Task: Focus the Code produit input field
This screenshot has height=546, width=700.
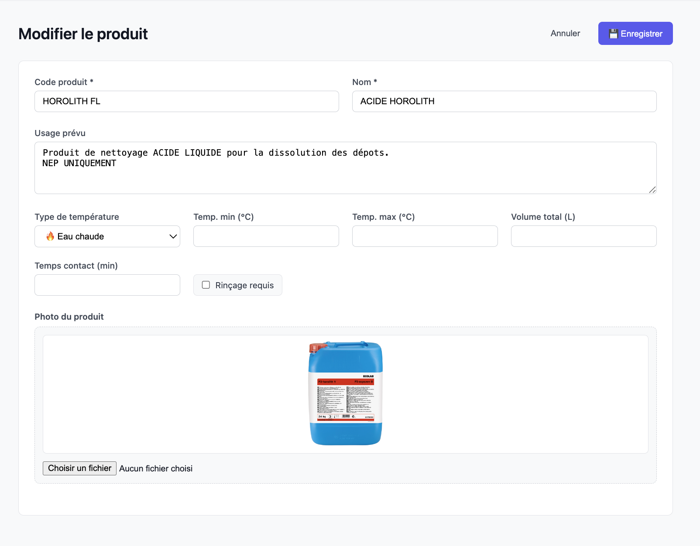Action: (187, 102)
